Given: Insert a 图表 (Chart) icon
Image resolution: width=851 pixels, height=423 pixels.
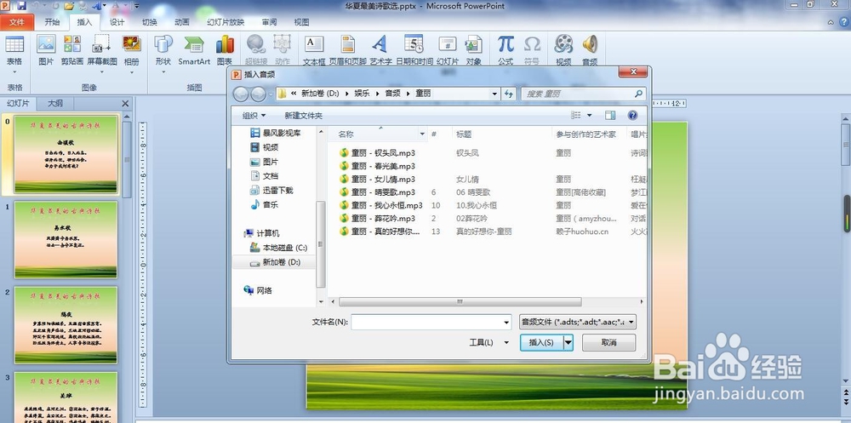Looking at the screenshot, I should tap(224, 44).
